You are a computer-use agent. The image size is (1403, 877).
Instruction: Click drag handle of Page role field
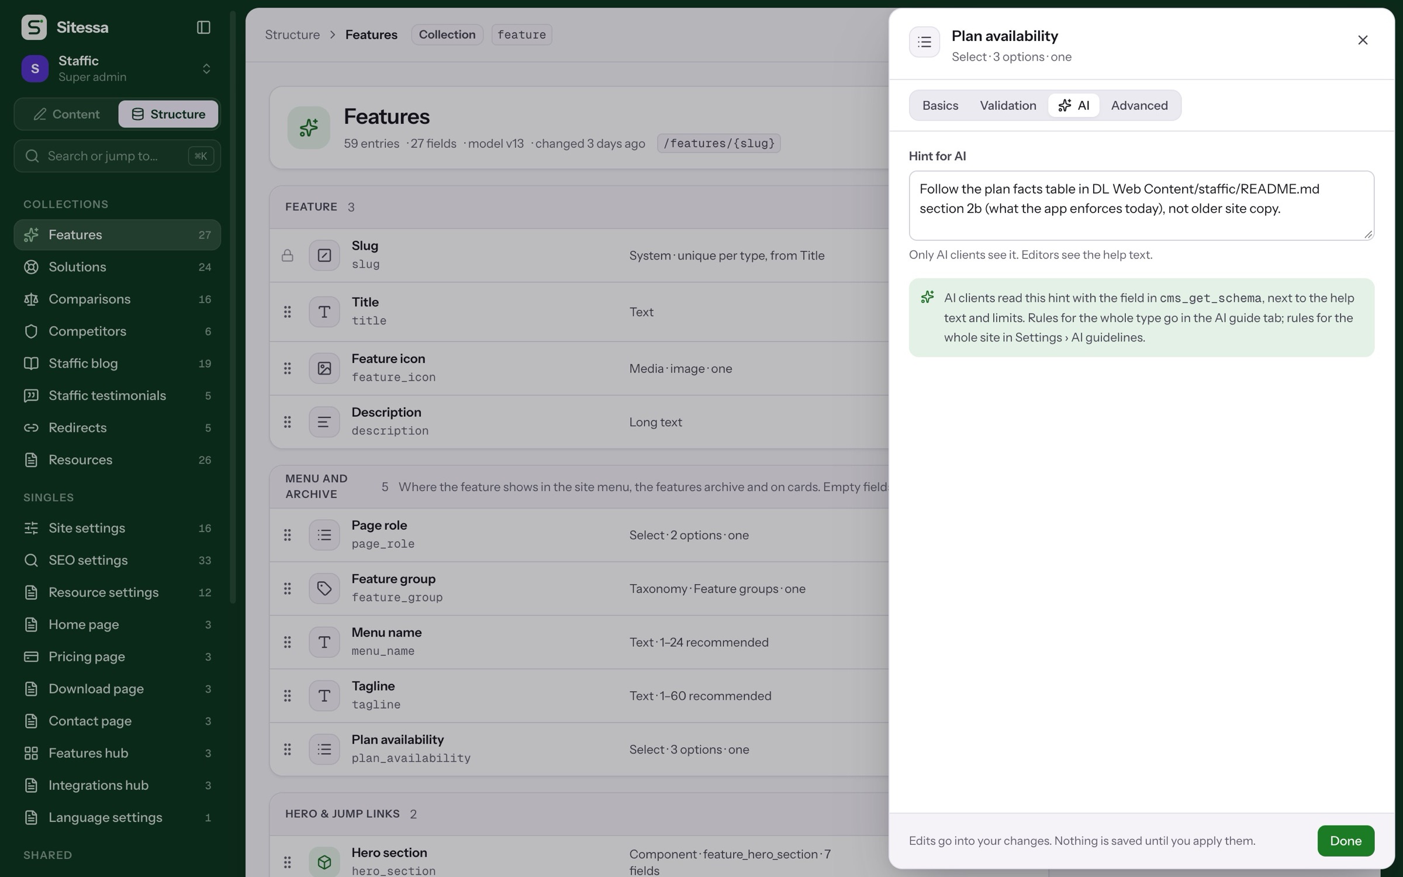click(x=287, y=535)
